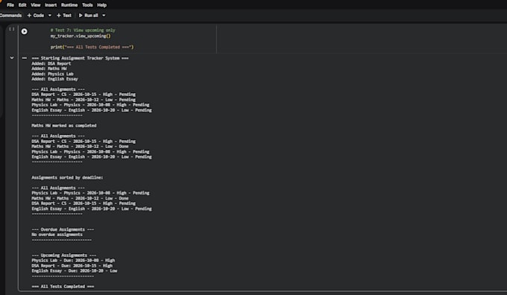Click the 'my_tracker.view_upcoming()' code line
507x295 pixels.
pos(81,36)
